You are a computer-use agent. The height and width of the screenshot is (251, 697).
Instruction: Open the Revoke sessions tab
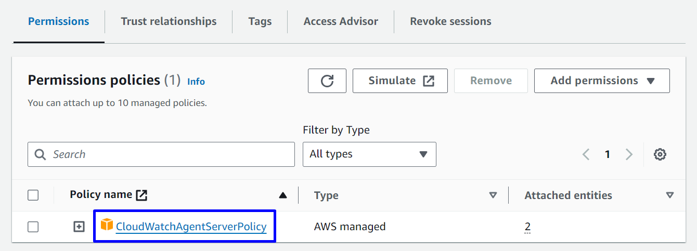[450, 21]
